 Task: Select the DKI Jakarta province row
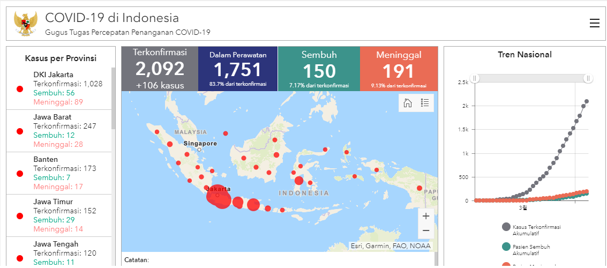[59, 88]
